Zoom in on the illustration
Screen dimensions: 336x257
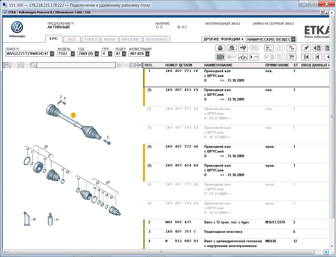[x=8, y=65]
